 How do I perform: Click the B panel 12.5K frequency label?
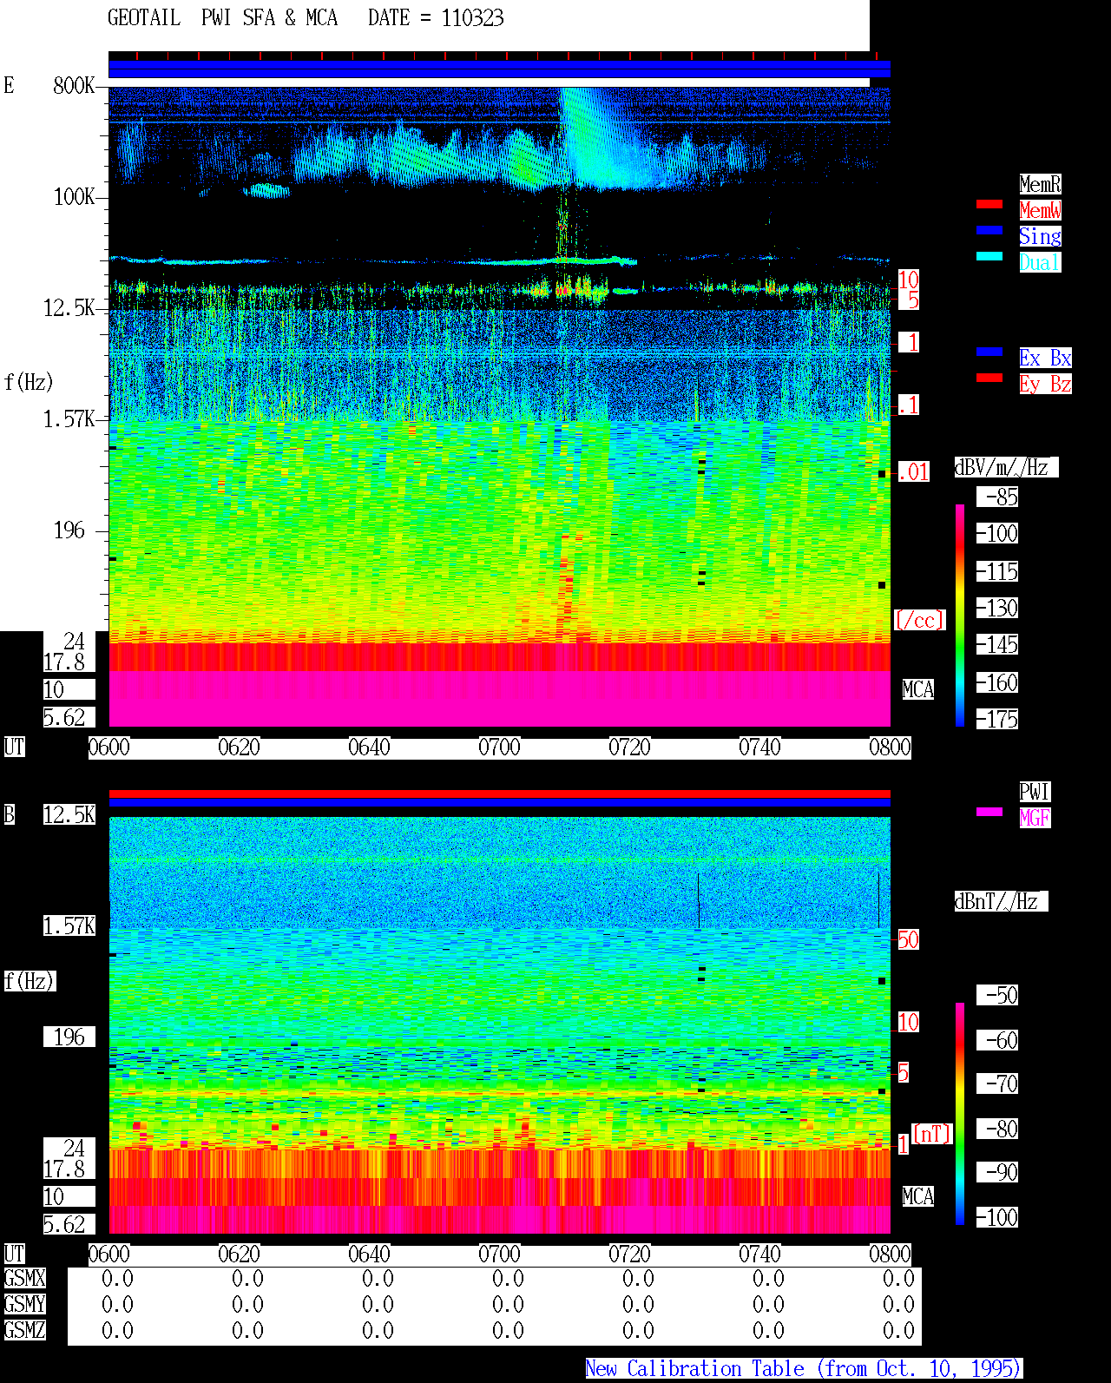coord(69,814)
